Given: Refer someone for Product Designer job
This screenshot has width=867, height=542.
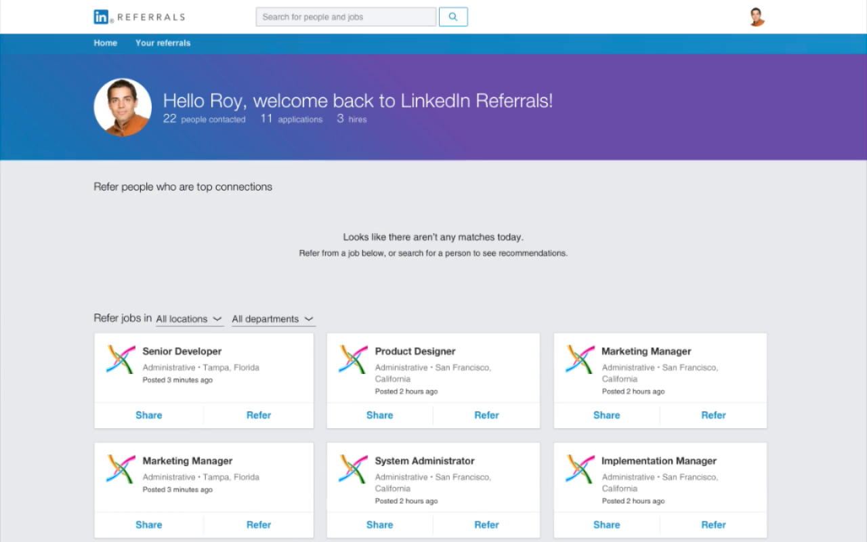Looking at the screenshot, I should (486, 415).
